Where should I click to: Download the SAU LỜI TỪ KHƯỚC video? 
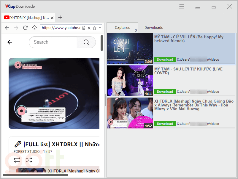point(165,92)
